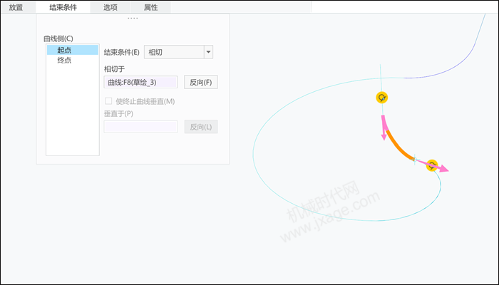Click the panel drag handle dots

pos(133,18)
